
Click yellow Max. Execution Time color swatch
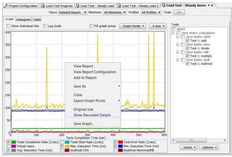point(67,146)
